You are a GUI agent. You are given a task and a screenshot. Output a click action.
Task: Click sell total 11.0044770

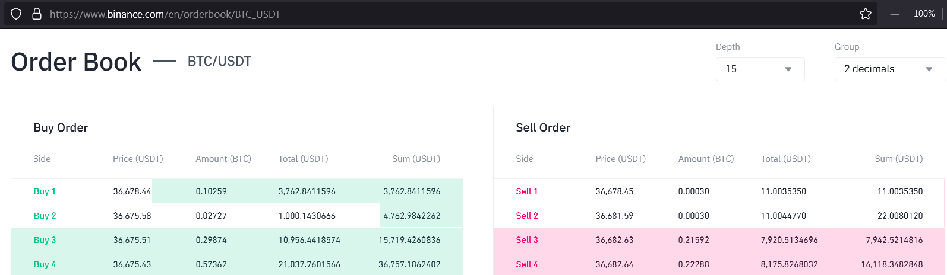pyautogui.click(x=783, y=216)
